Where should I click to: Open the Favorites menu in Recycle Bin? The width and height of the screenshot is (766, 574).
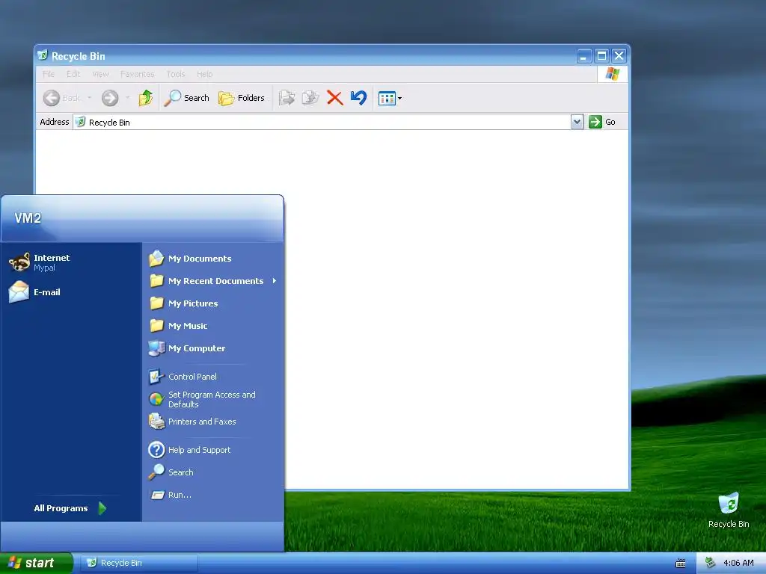(x=138, y=74)
